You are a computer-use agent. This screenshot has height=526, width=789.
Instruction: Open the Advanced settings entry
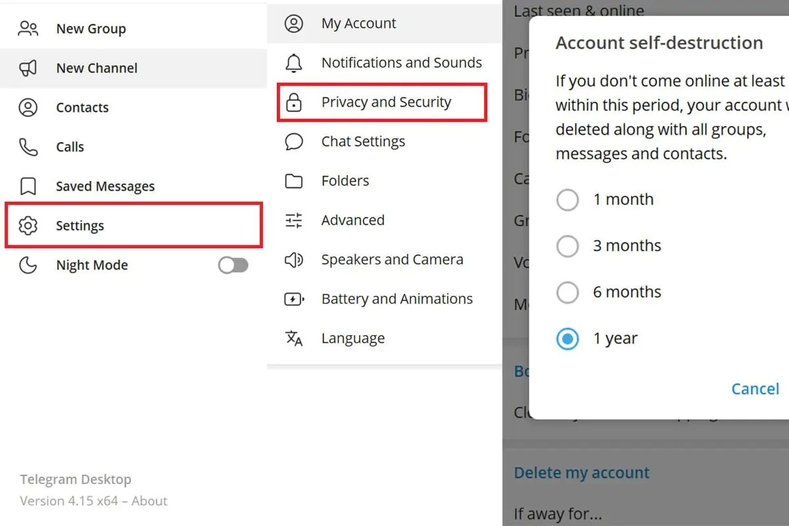[x=385, y=220]
